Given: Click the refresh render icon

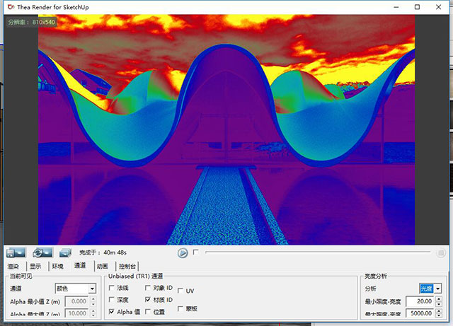Looking at the screenshot, I should (42, 252).
